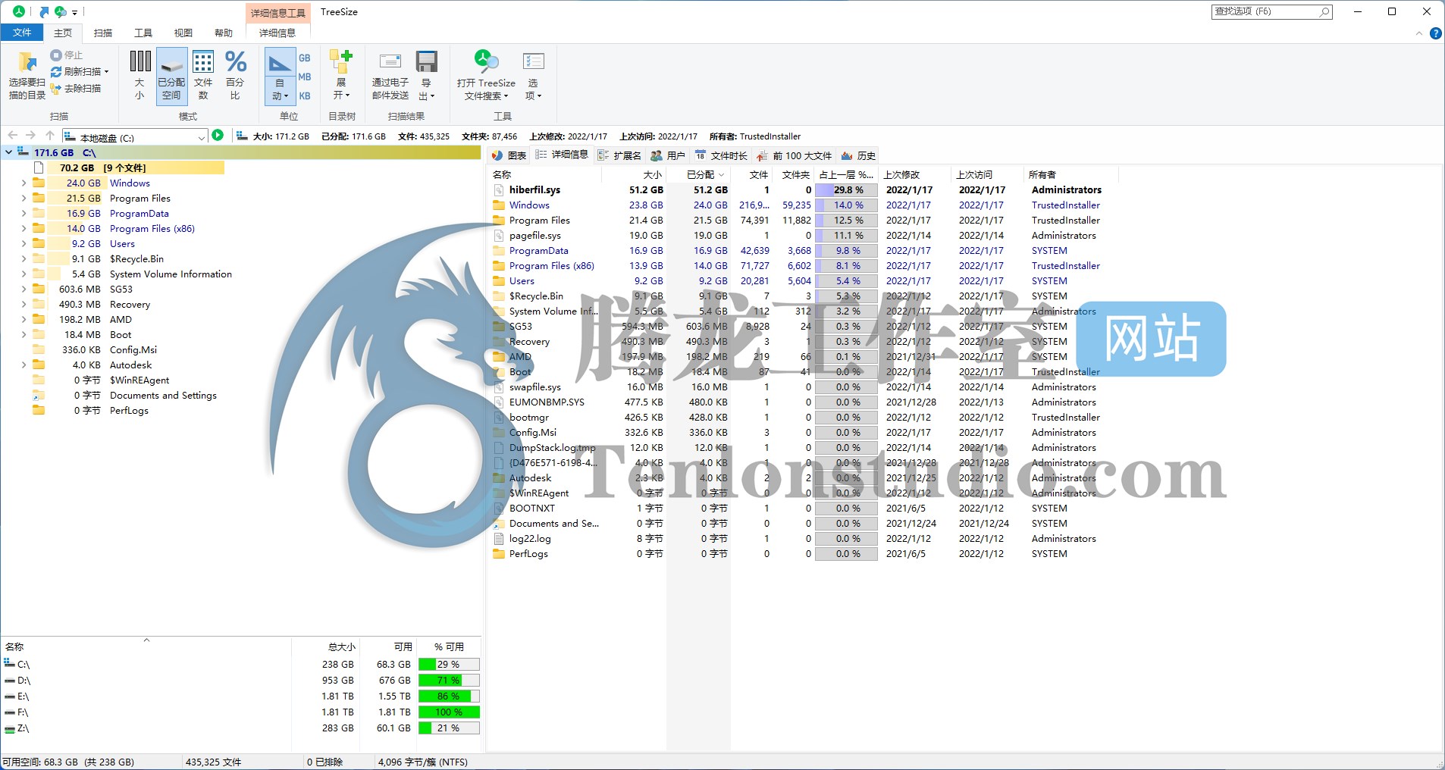Click the Refresh scan button
The height and width of the screenshot is (770, 1445).
pos(80,72)
